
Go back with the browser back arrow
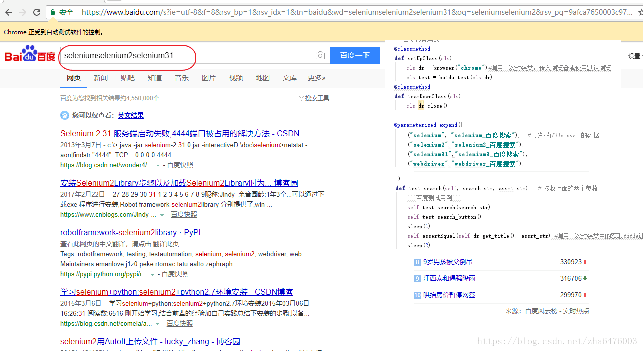point(9,12)
